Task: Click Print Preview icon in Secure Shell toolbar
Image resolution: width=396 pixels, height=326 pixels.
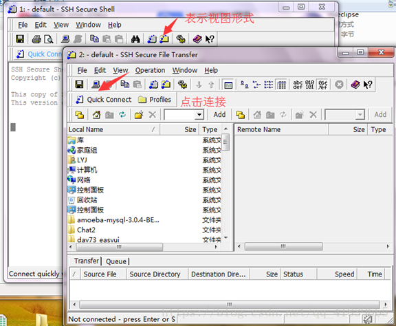Action: [49, 39]
